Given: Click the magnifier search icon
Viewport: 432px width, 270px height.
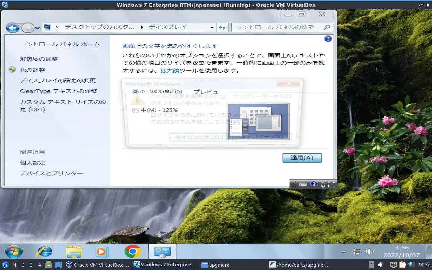Looking at the screenshot, I should [327, 27].
